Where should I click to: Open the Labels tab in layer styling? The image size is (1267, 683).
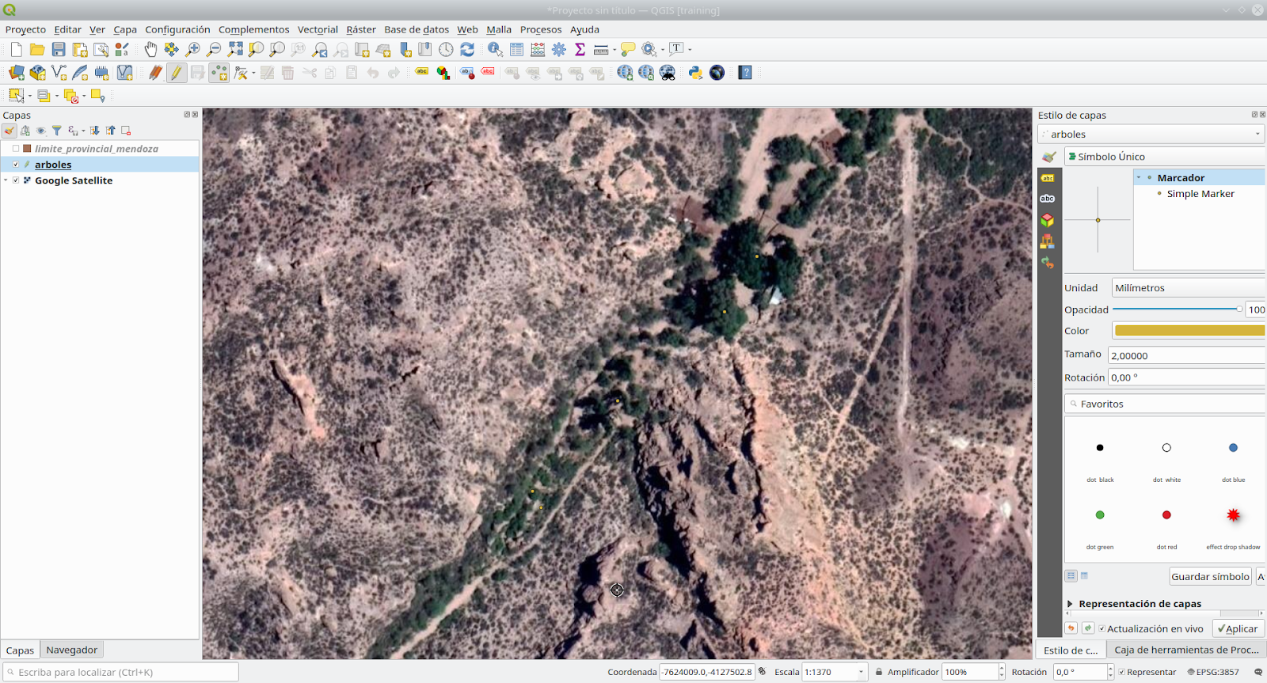[1048, 178]
